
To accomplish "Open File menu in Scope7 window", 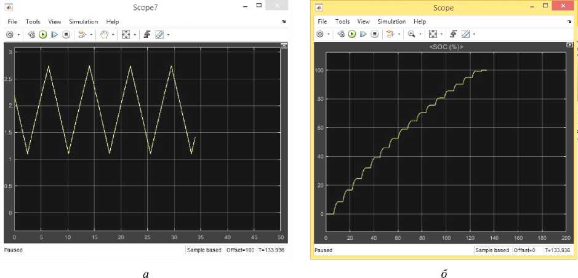I will click(12, 22).
